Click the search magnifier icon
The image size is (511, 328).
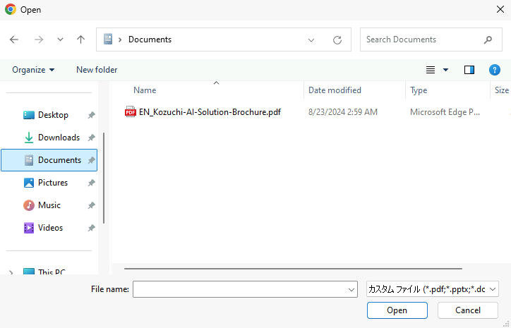[x=488, y=40]
